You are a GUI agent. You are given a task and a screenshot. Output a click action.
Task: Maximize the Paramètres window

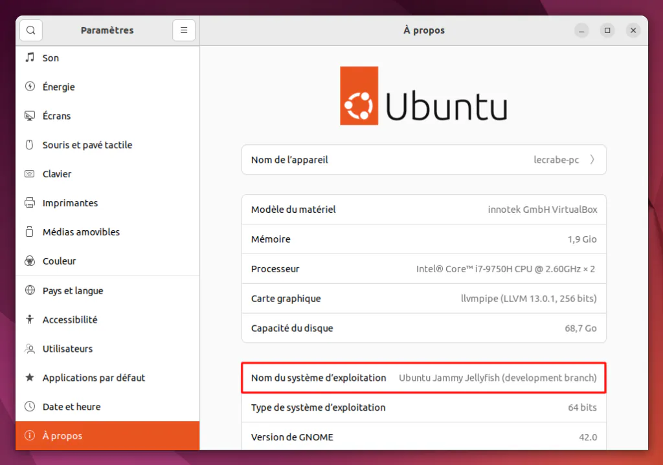click(x=607, y=30)
